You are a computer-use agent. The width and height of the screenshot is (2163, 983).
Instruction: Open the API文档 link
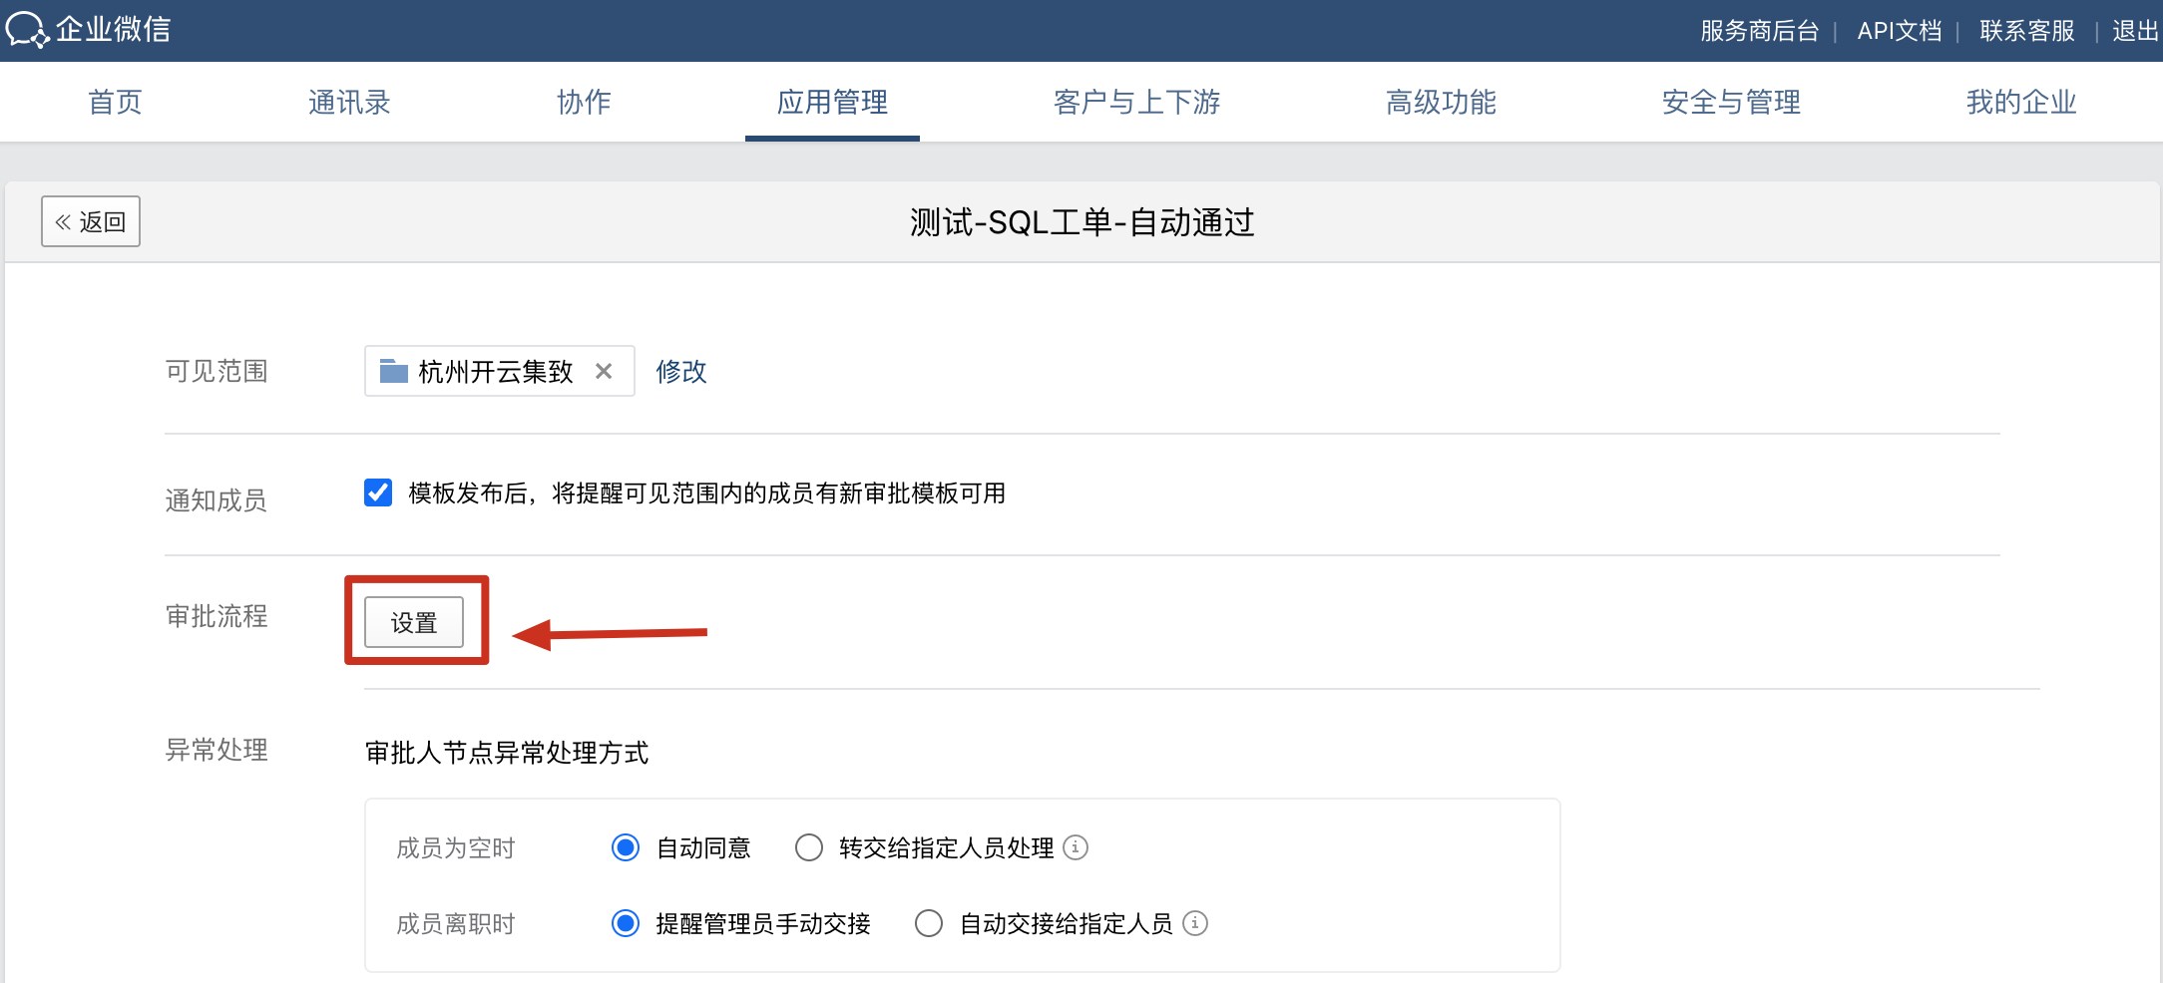click(x=1899, y=31)
